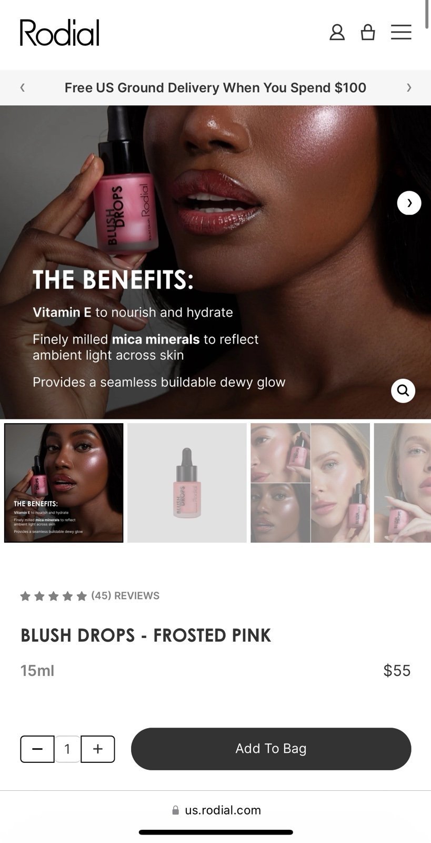The image size is (431, 843).
Task: Click the quantity input field
Action: pos(67,749)
